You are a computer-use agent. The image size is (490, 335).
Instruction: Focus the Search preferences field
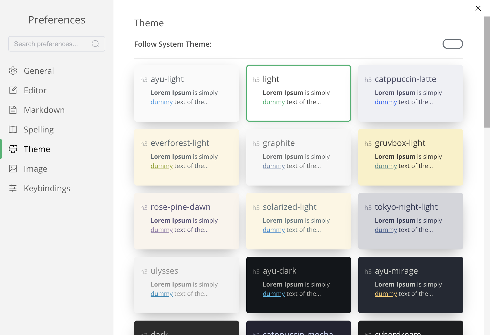point(57,44)
